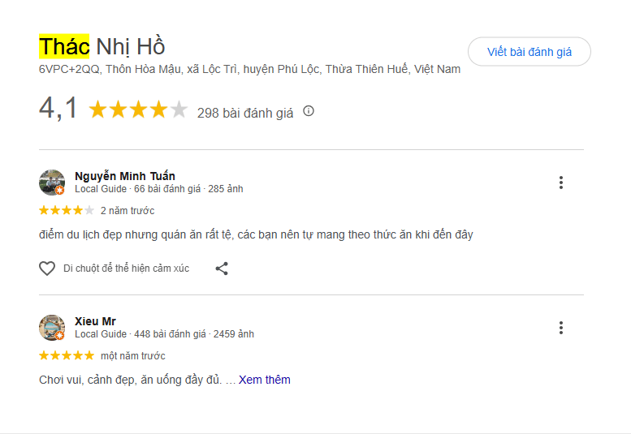
Task: Click the heart icon on Nguyễn Minh Tuấn's review
Action: [47, 269]
